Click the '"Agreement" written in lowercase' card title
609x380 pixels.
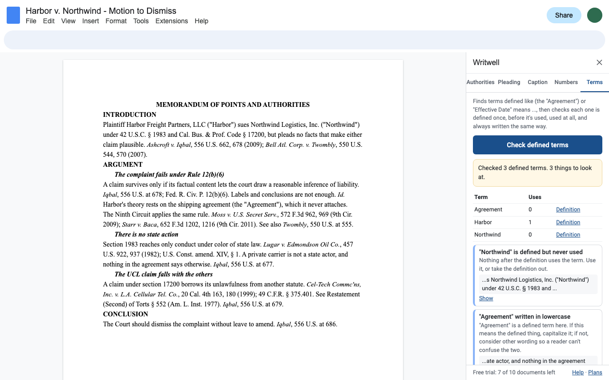pyautogui.click(x=525, y=316)
